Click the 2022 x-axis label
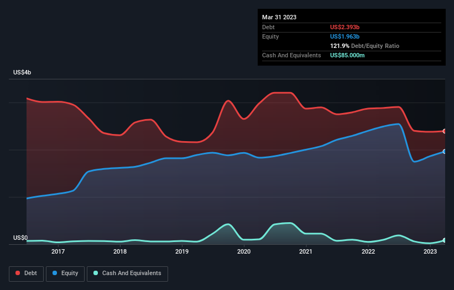Screen dimensions: 454x290 point(368,251)
